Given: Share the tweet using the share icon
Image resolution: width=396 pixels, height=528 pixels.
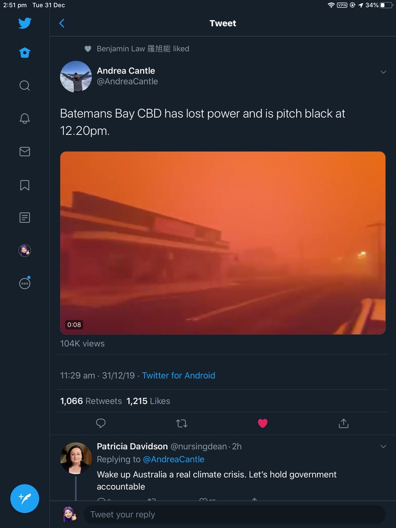Looking at the screenshot, I should click(344, 423).
